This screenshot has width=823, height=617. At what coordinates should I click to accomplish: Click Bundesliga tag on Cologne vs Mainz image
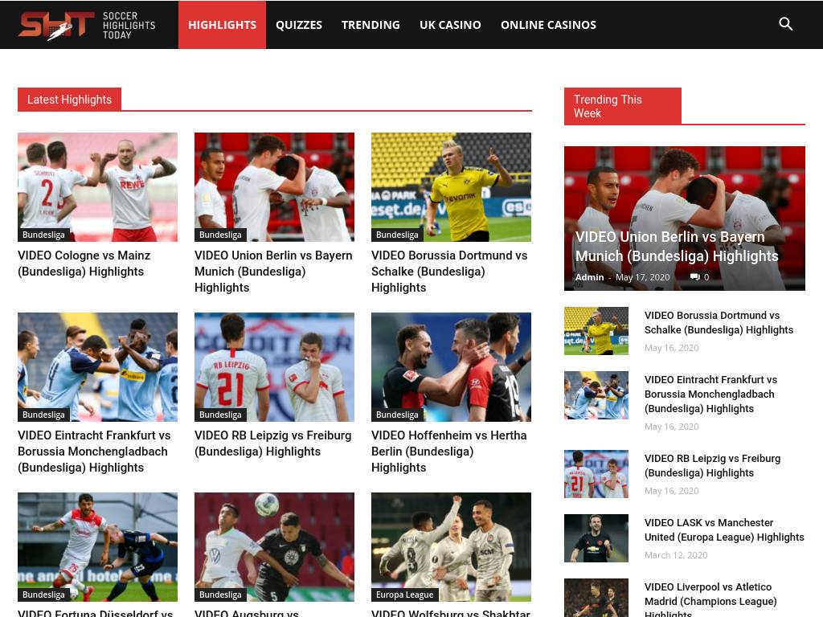[x=43, y=235]
